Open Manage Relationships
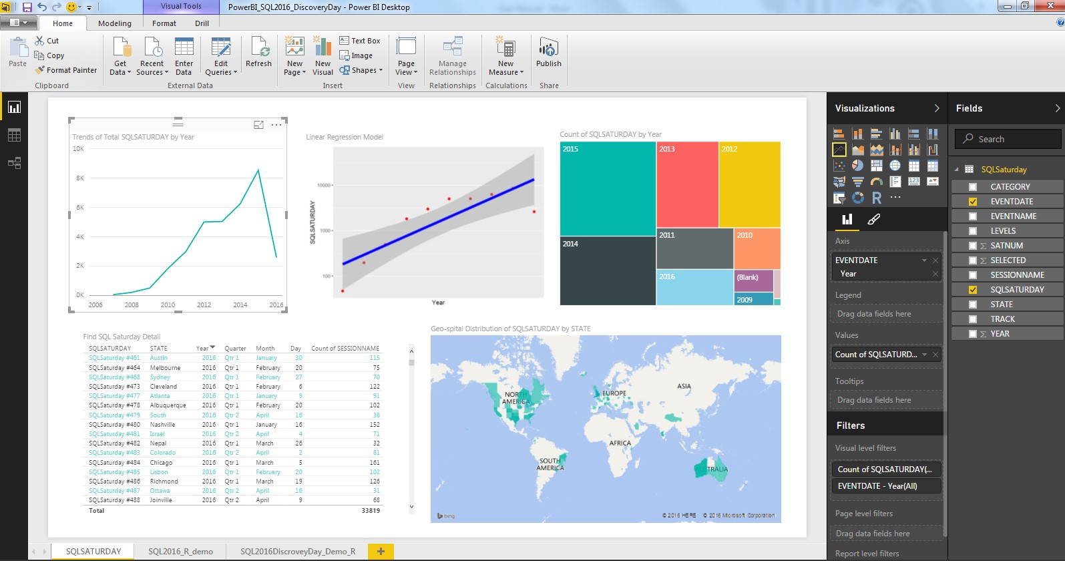Image resolution: width=1065 pixels, height=561 pixels. pyautogui.click(x=453, y=56)
